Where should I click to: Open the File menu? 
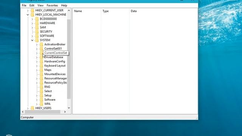tap(24, 5)
